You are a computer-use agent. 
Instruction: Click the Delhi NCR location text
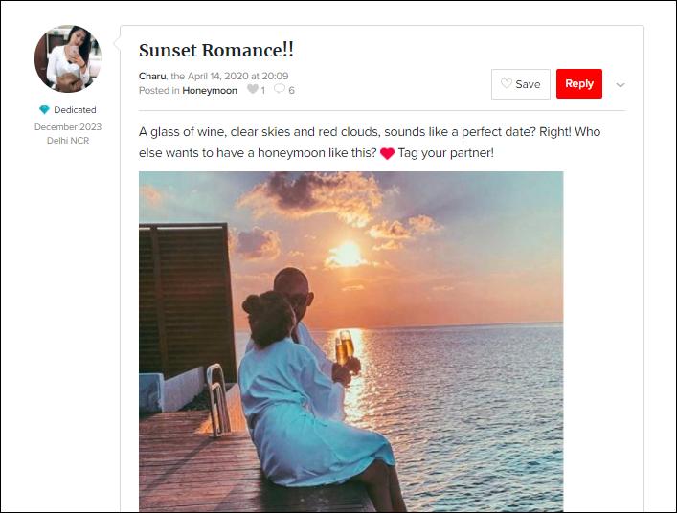[x=68, y=141]
